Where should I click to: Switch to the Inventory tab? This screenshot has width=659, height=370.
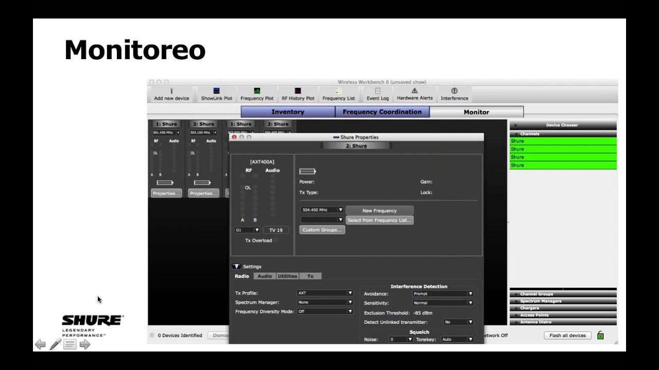coord(288,112)
